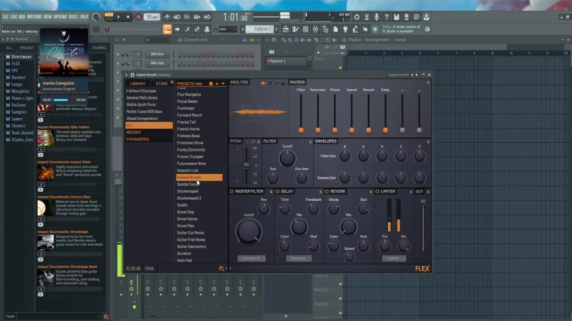Toggle Pat/Song mode switch
The width and height of the screenshot is (572, 321).
(109, 17)
